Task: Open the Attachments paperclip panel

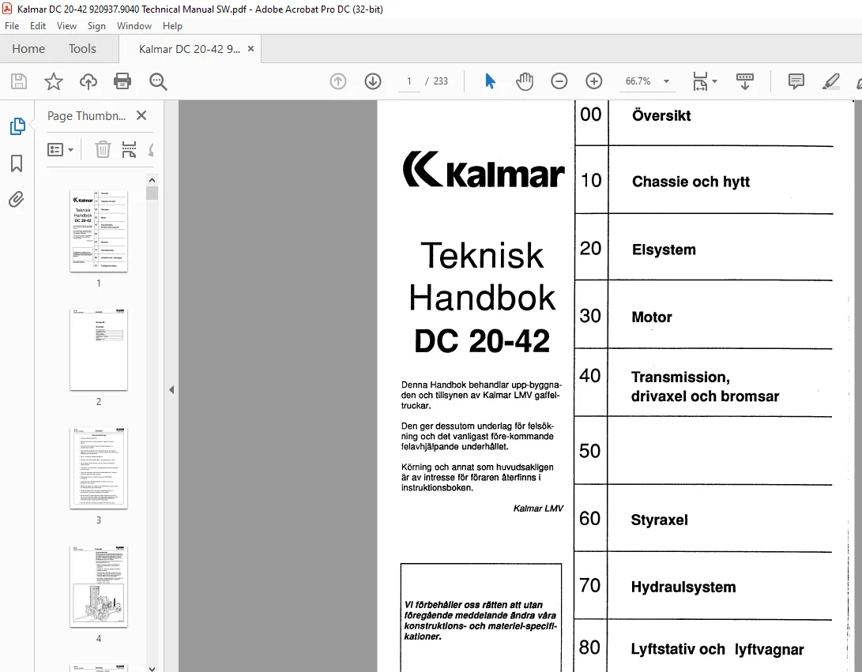Action: [17, 199]
